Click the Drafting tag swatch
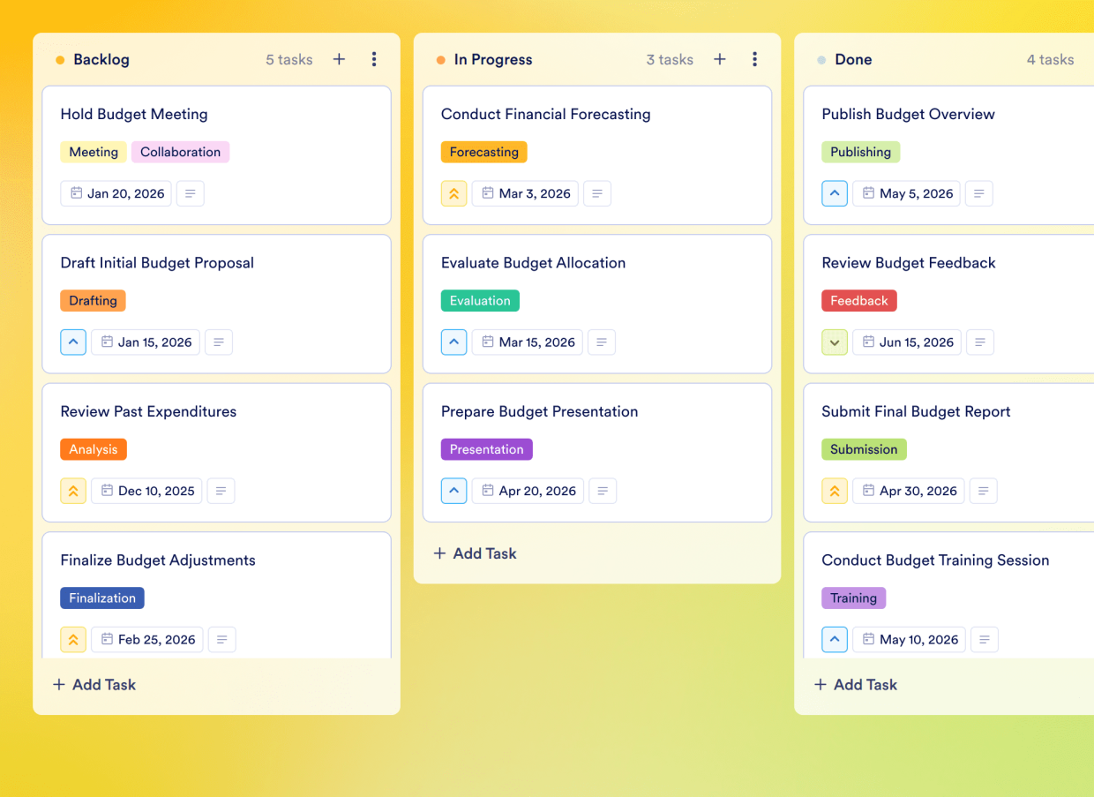This screenshot has height=797, width=1094. 93,300
